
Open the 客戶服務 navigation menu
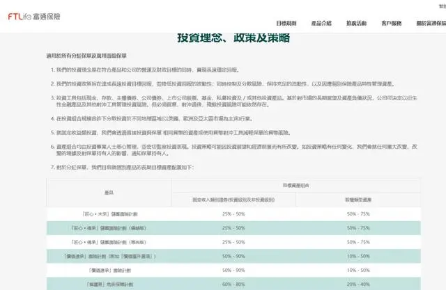(392, 23)
